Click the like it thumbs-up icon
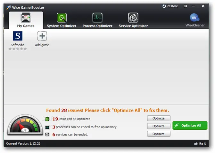The width and height of the screenshot is (215, 153). (x=196, y=143)
